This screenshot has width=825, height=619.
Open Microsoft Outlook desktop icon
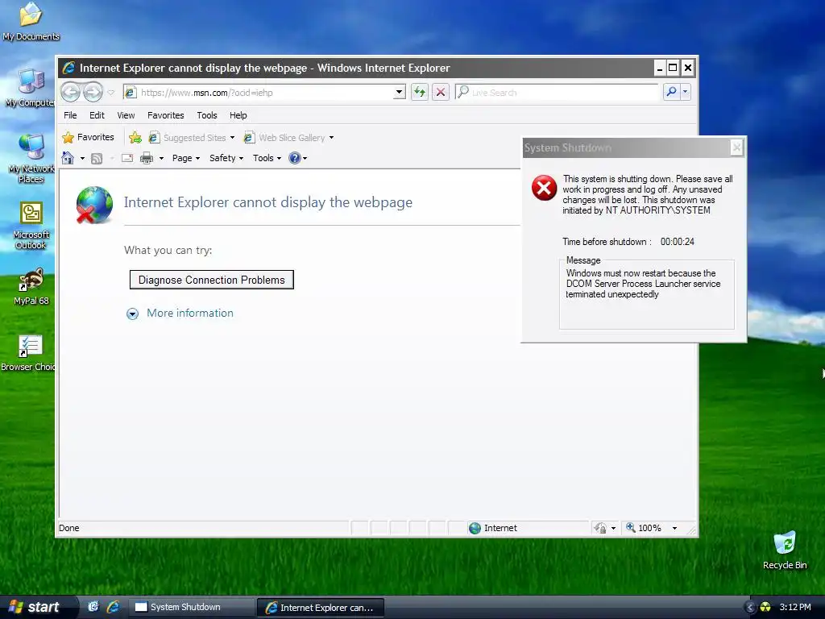click(x=31, y=226)
